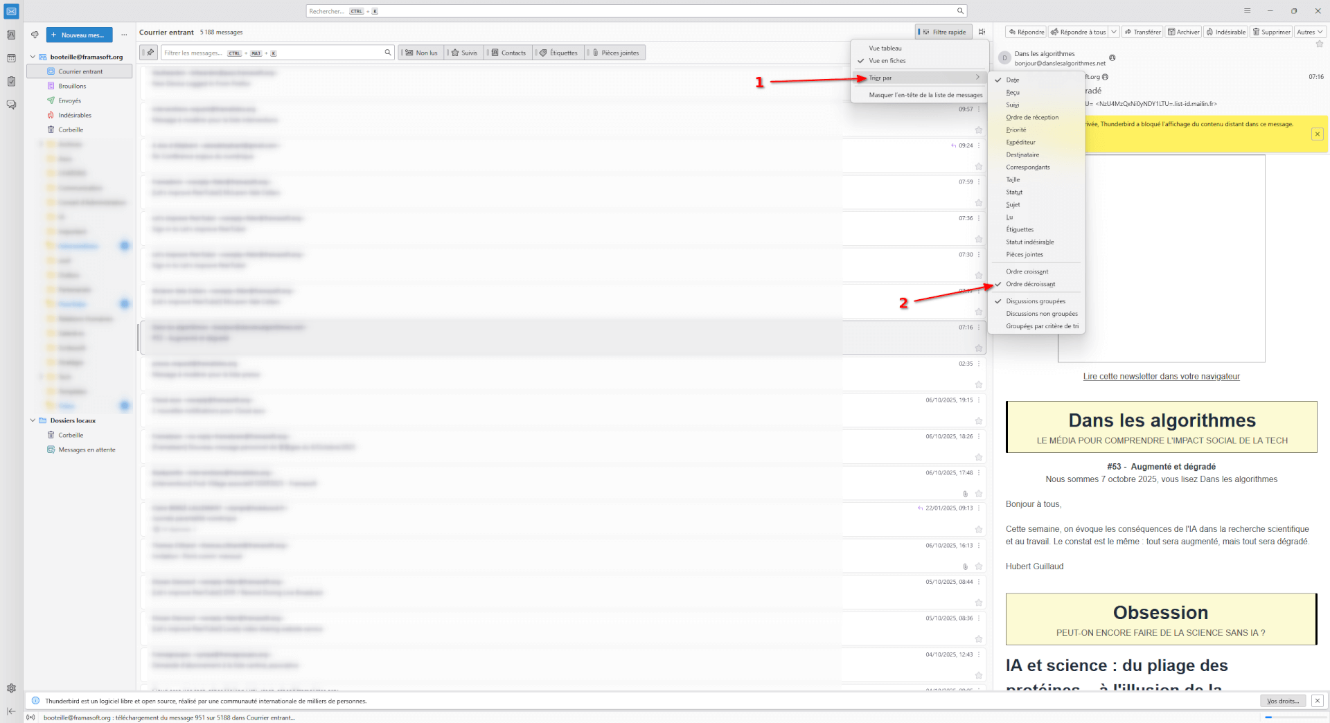This screenshot has width=1330, height=723.
Task: Collapse the booteille@framasoft.org account tree
Action: (x=33, y=57)
